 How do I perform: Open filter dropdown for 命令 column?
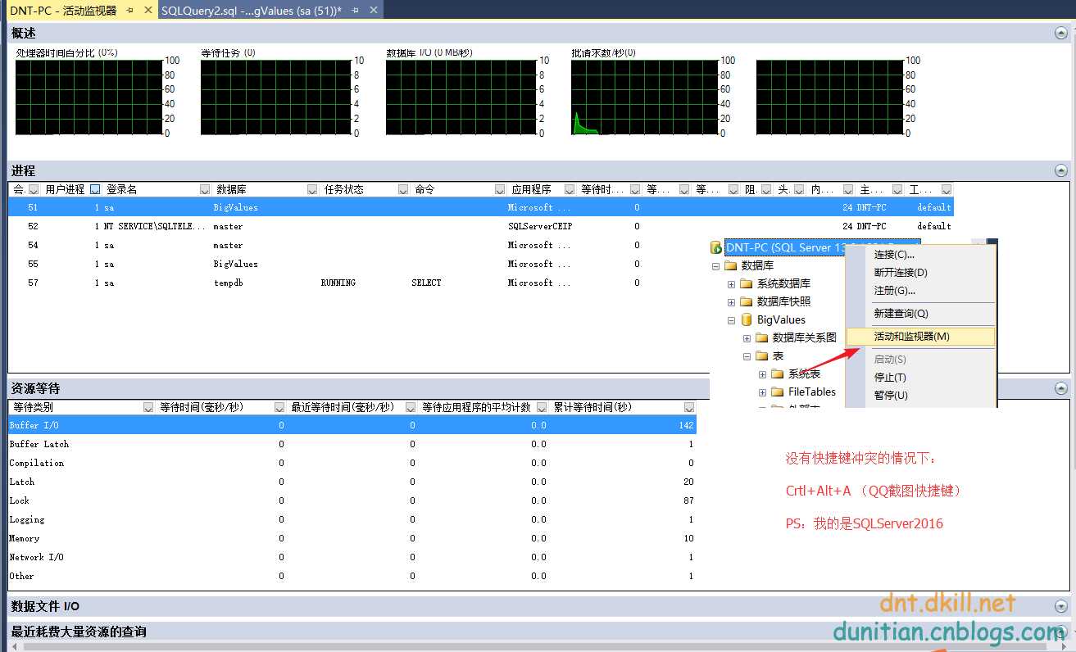point(500,189)
